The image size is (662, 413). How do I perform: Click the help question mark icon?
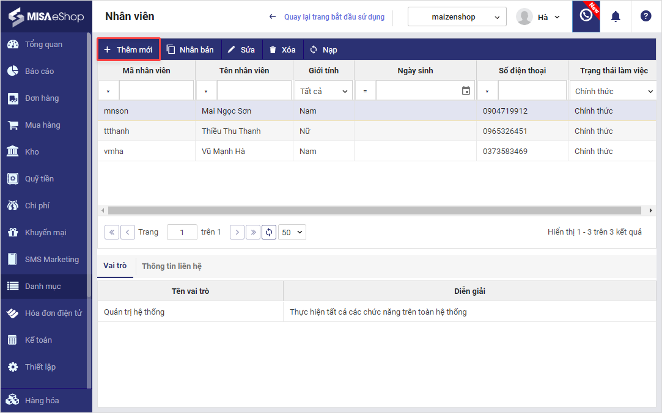[x=645, y=16]
